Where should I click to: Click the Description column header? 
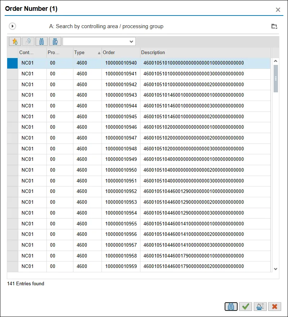pyautogui.click(x=205, y=53)
